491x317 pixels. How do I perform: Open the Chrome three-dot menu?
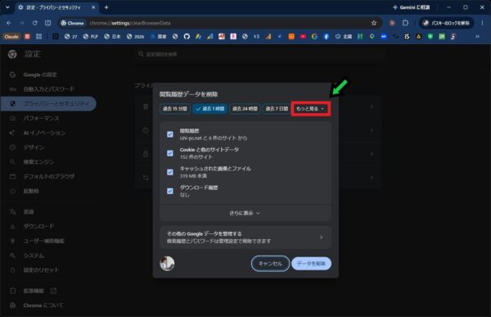pyautogui.click(x=482, y=23)
